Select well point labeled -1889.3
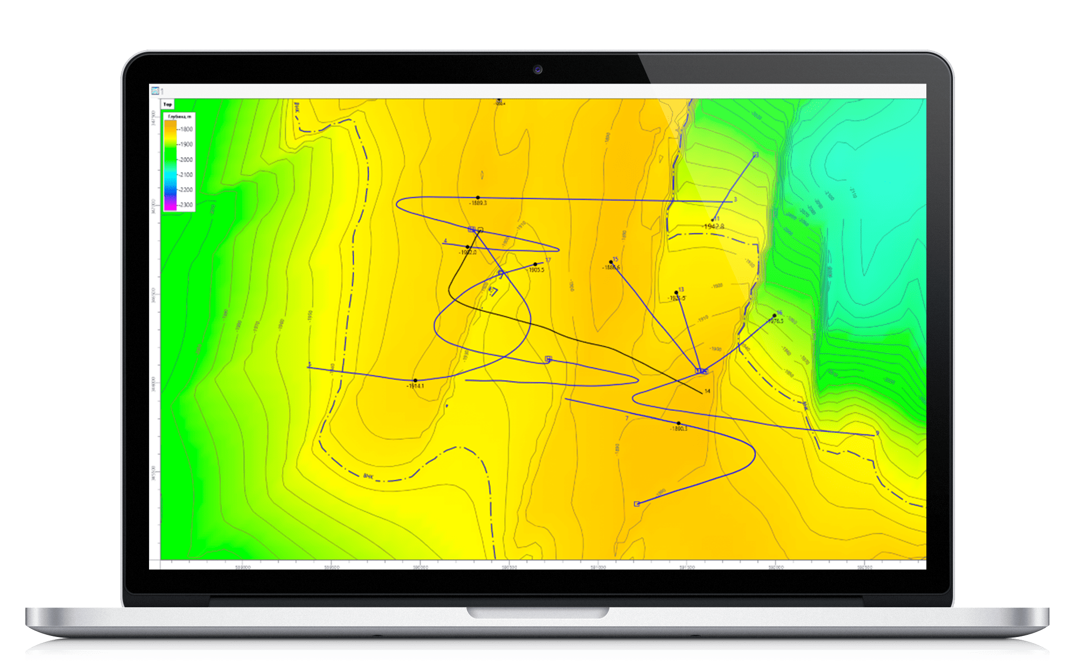The width and height of the screenshot is (1077, 664). 478,198
